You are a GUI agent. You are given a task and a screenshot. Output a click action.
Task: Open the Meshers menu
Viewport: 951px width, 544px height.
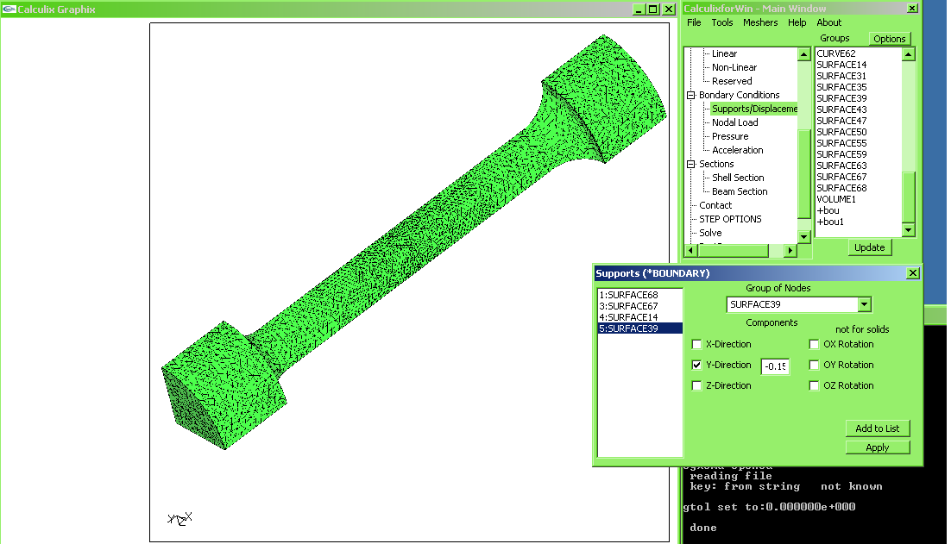(759, 22)
